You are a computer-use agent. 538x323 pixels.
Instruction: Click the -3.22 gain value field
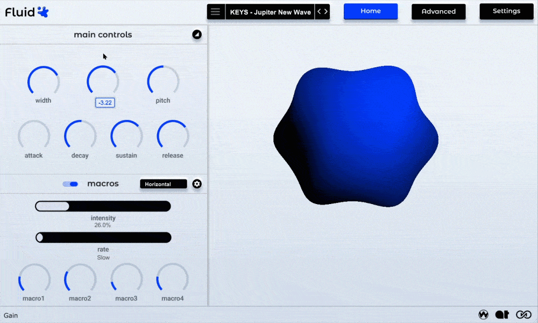105,102
